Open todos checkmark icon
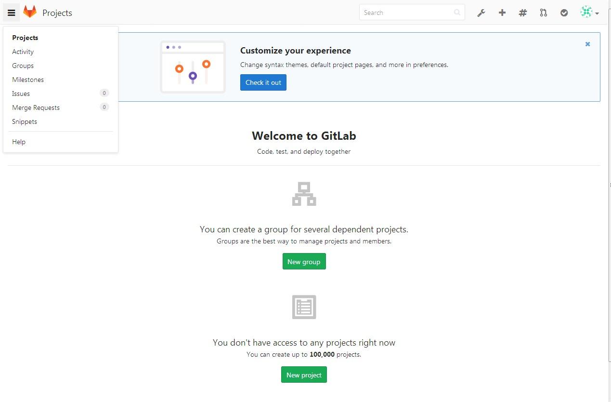The height and width of the screenshot is (402, 611). coord(564,13)
